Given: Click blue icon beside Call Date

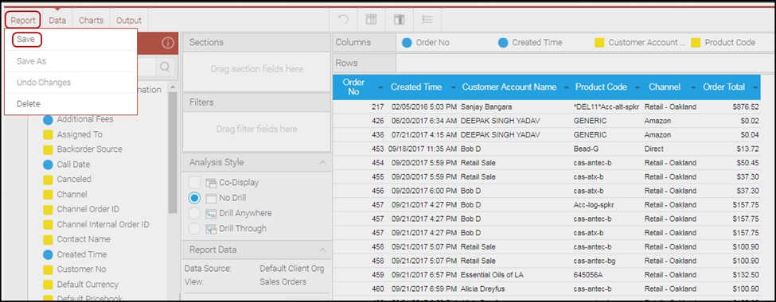Looking at the screenshot, I should point(48,165).
